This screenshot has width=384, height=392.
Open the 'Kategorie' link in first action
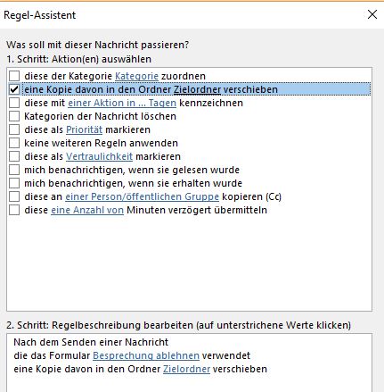(x=136, y=76)
